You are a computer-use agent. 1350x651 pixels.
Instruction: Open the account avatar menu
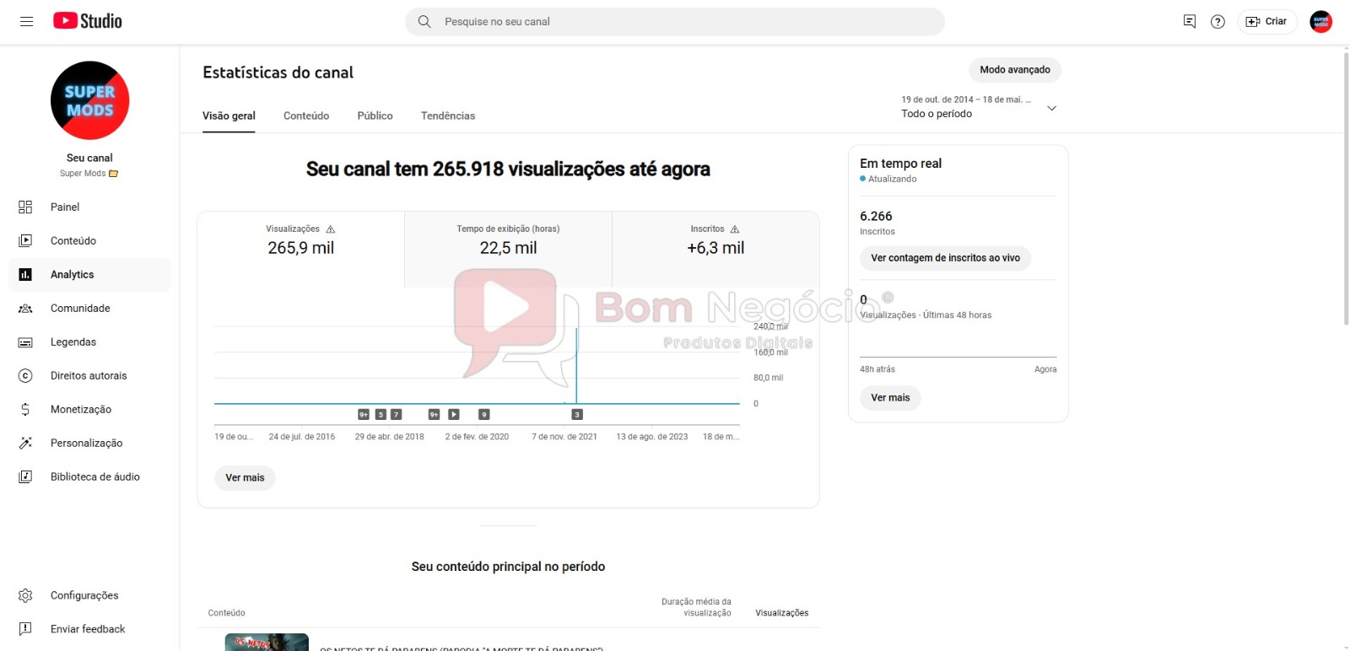coord(1320,22)
